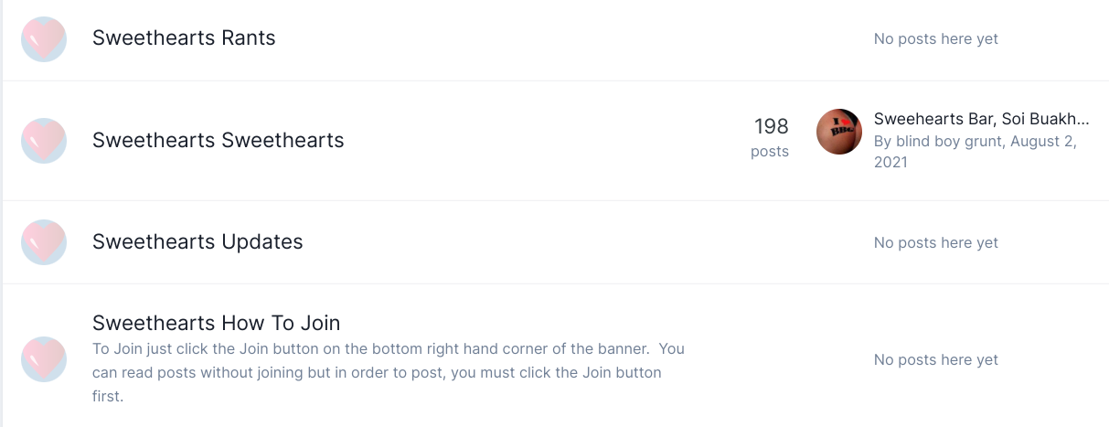Click heart icon beside Sweethearts Rants
This screenshot has height=427, width=1109.
[x=44, y=39]
